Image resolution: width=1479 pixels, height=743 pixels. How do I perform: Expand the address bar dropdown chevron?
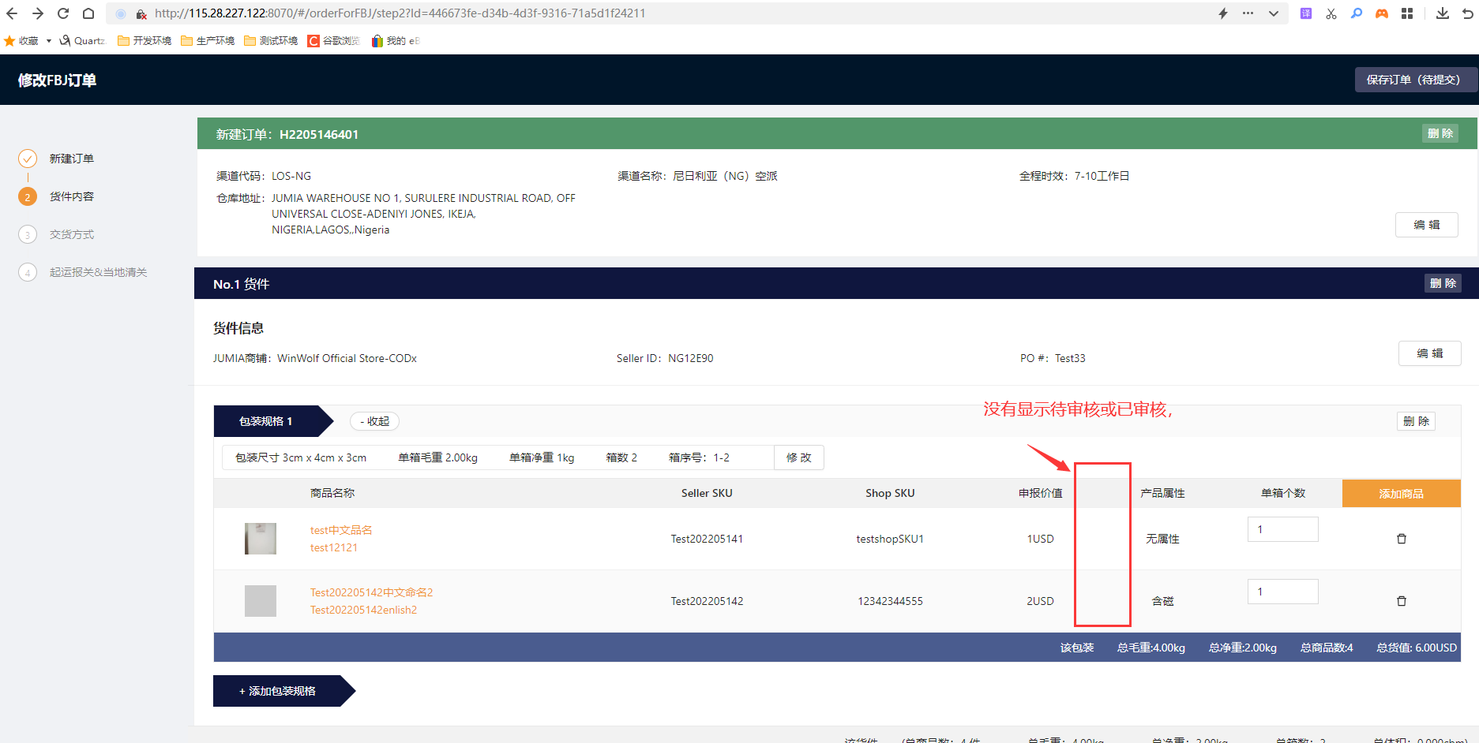coord(1274,13)
